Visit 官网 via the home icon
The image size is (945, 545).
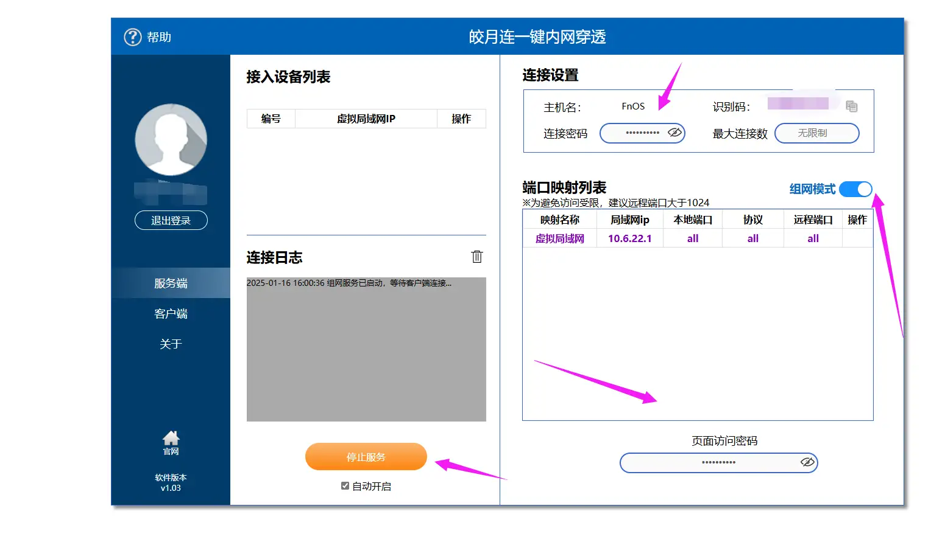(171, 439)
